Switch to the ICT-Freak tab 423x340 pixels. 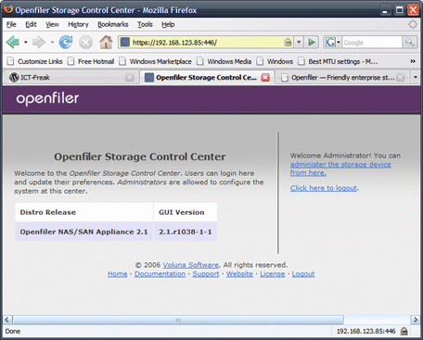[x=70, y=78]
